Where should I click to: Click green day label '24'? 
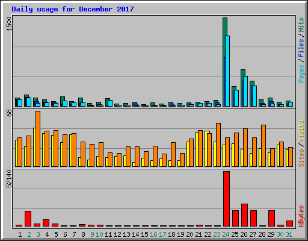coord(226,234)
